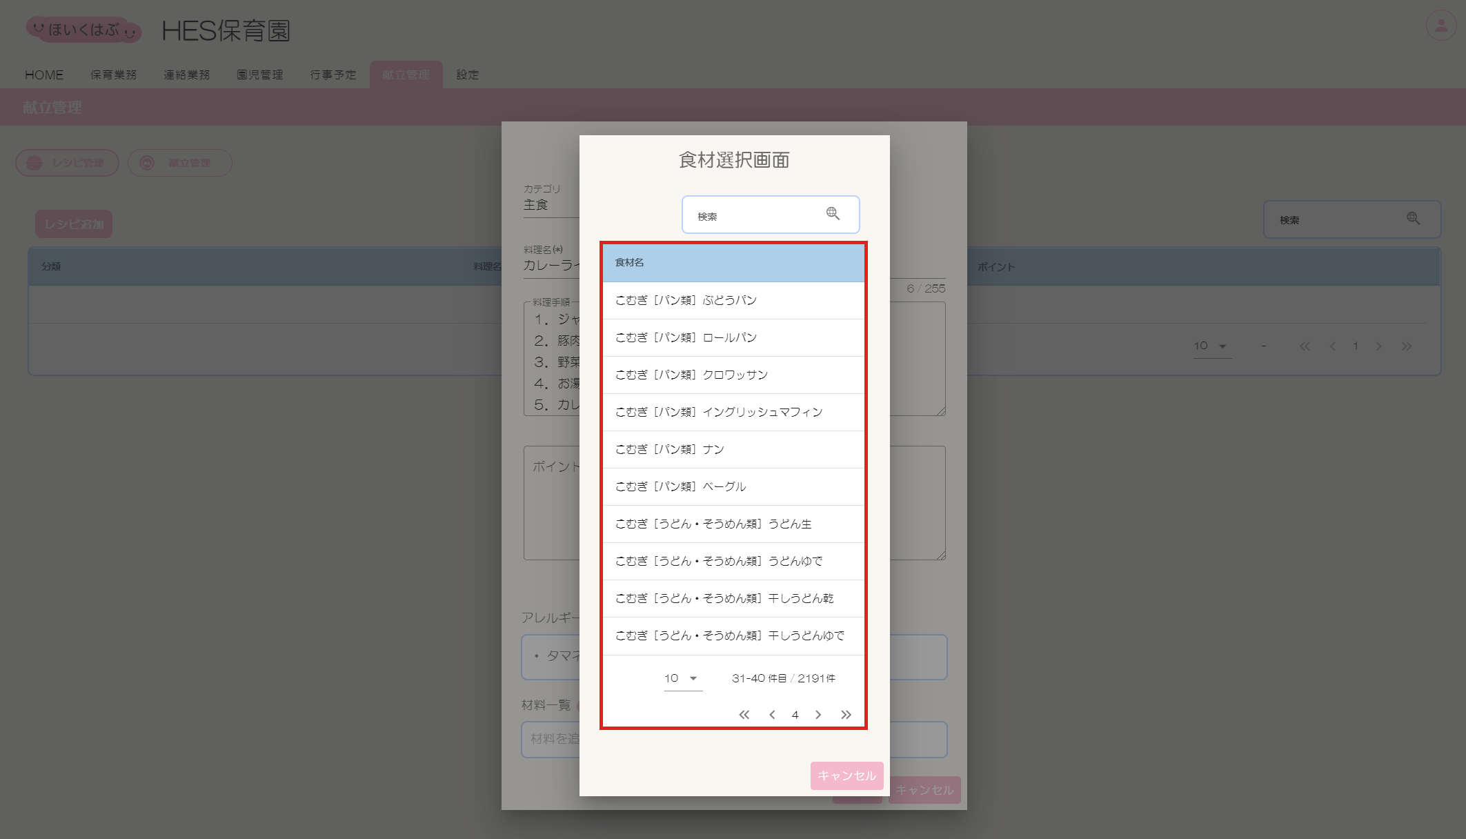Jump to last page of ingredient list

[846, 715]
